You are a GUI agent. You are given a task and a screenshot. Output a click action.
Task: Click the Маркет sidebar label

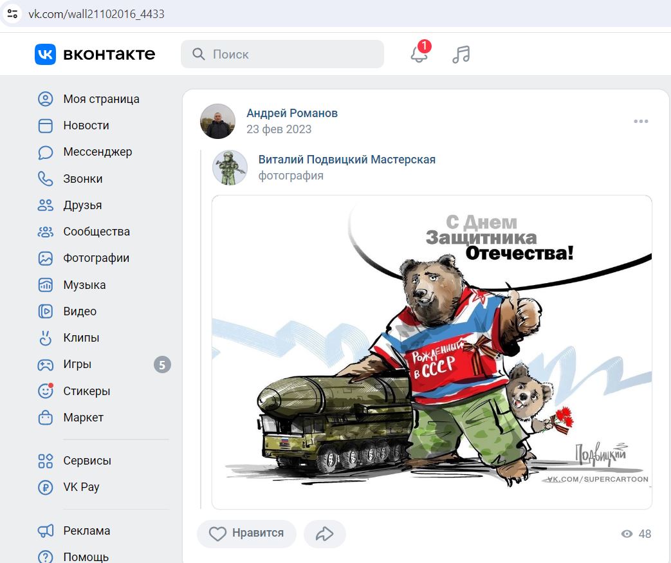[84, 418]
